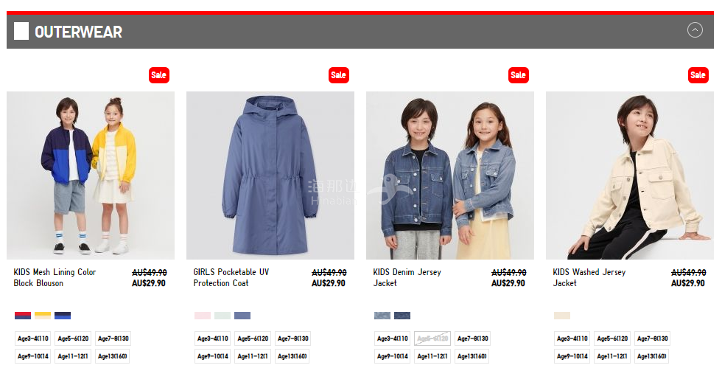The width and height of the screenshot is (722, 382).
Task: Choose Age9-10 size for Washed Jersey Jacket
Action: tap(572, 356)
